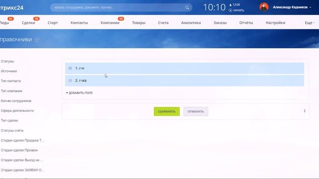This screenshot has width=319, height=179.
Task: Go to Контакты section
Action: [79, 23]
